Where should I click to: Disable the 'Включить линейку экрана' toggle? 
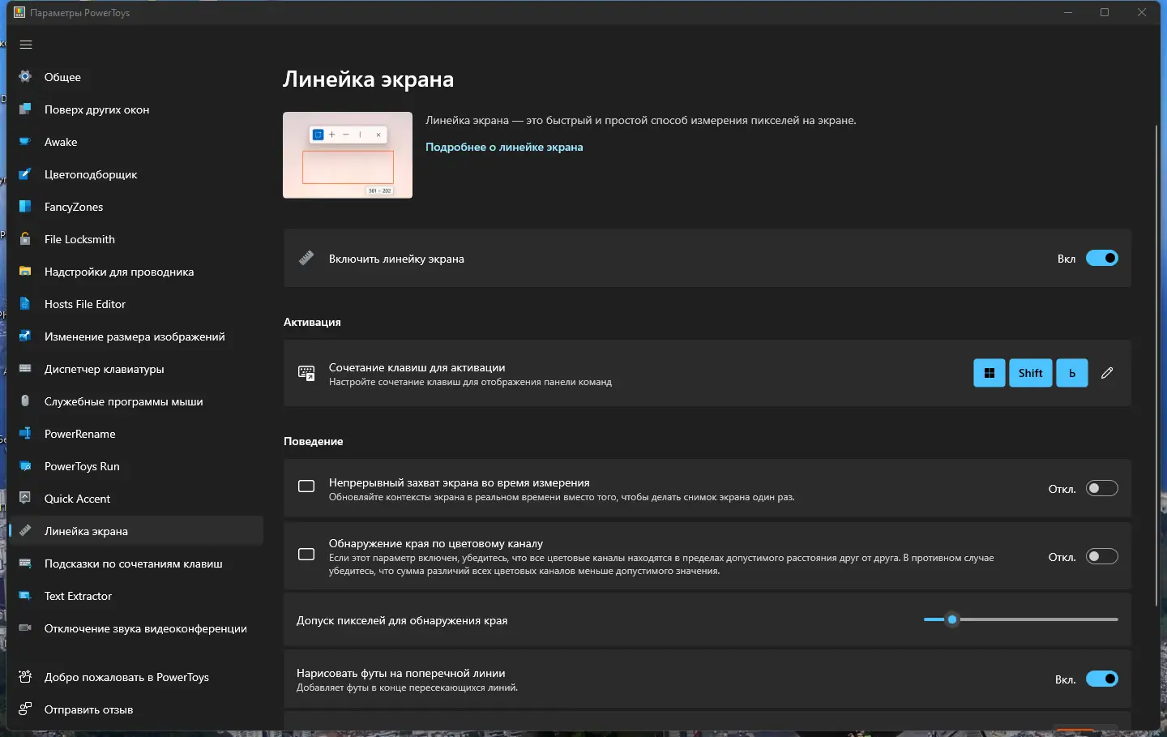click(1101, 259)
